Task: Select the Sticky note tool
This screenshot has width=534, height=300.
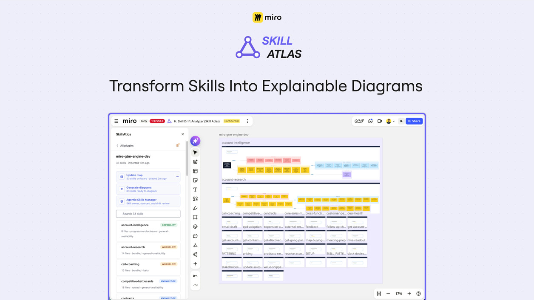Action: pos(195,181)
